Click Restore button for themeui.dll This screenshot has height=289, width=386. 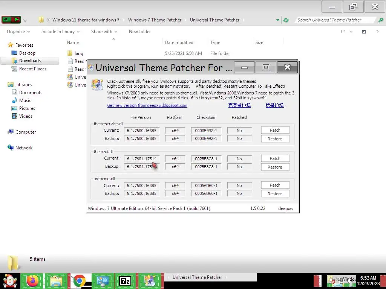click(275, 167)
